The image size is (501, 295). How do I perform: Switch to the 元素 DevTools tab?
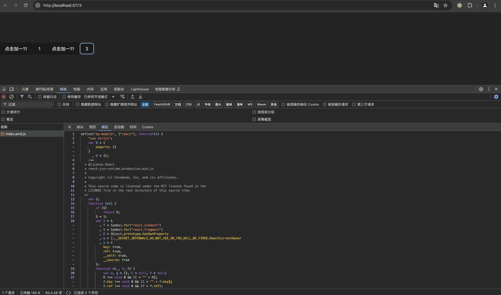[25, 89]
